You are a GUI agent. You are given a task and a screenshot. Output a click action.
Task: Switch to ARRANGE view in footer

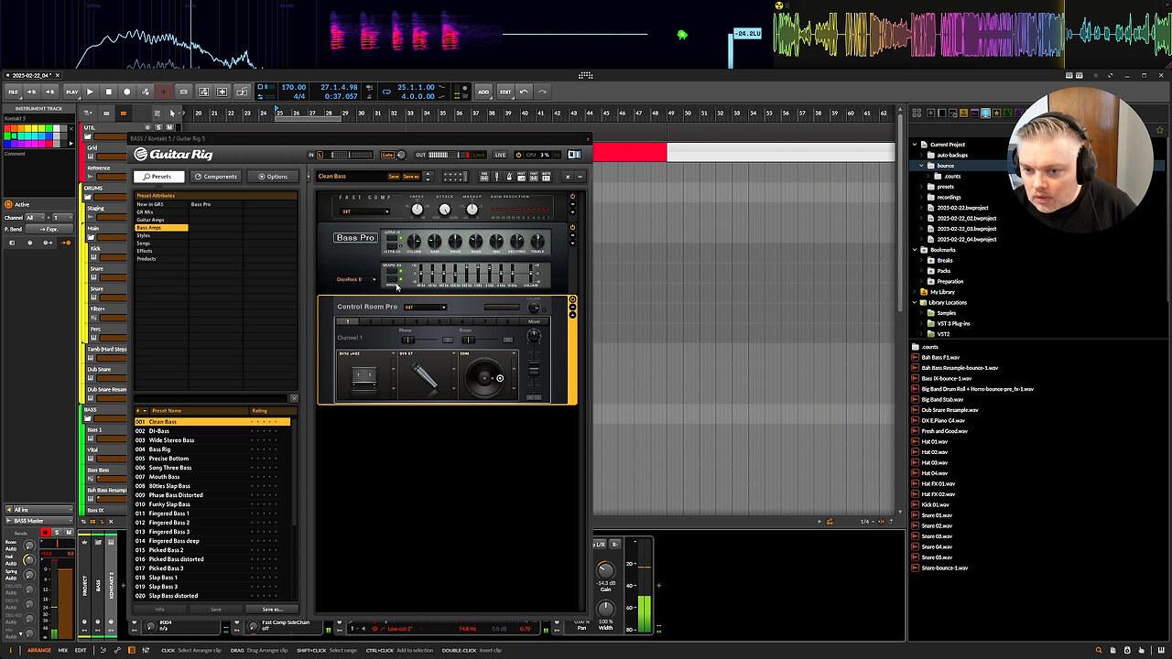pos(38,651)
